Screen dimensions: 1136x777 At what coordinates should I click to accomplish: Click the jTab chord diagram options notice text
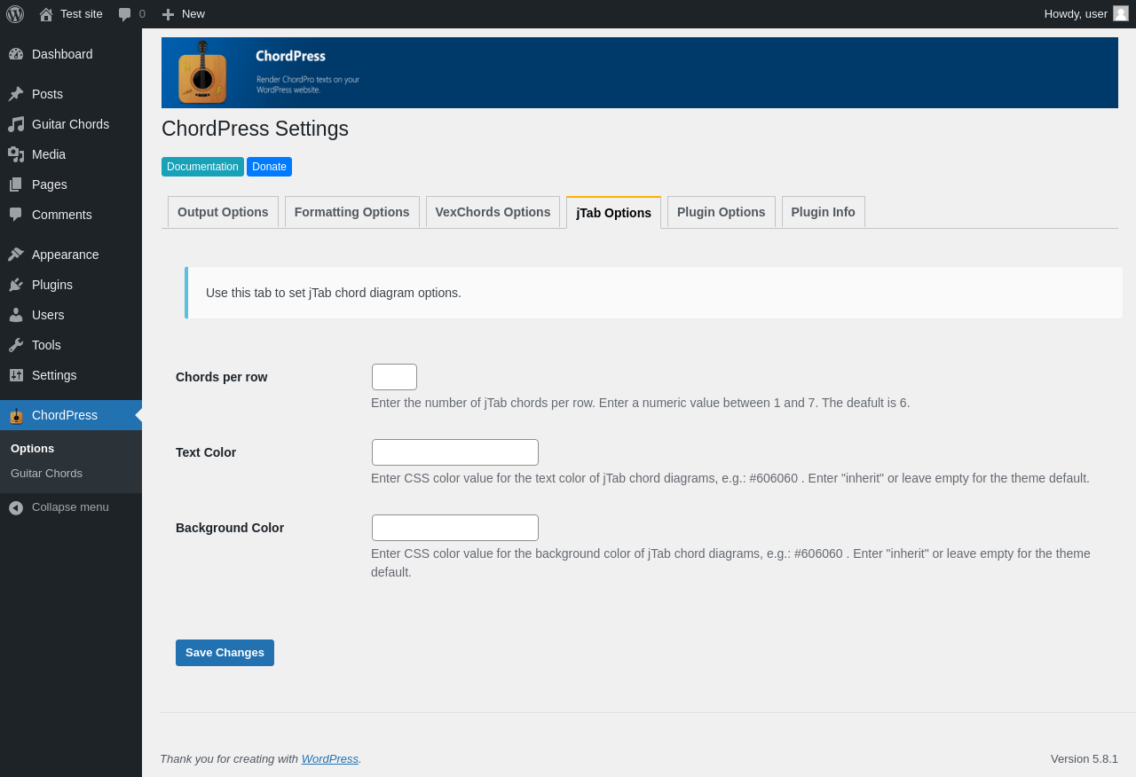click(x=334, y=293)
